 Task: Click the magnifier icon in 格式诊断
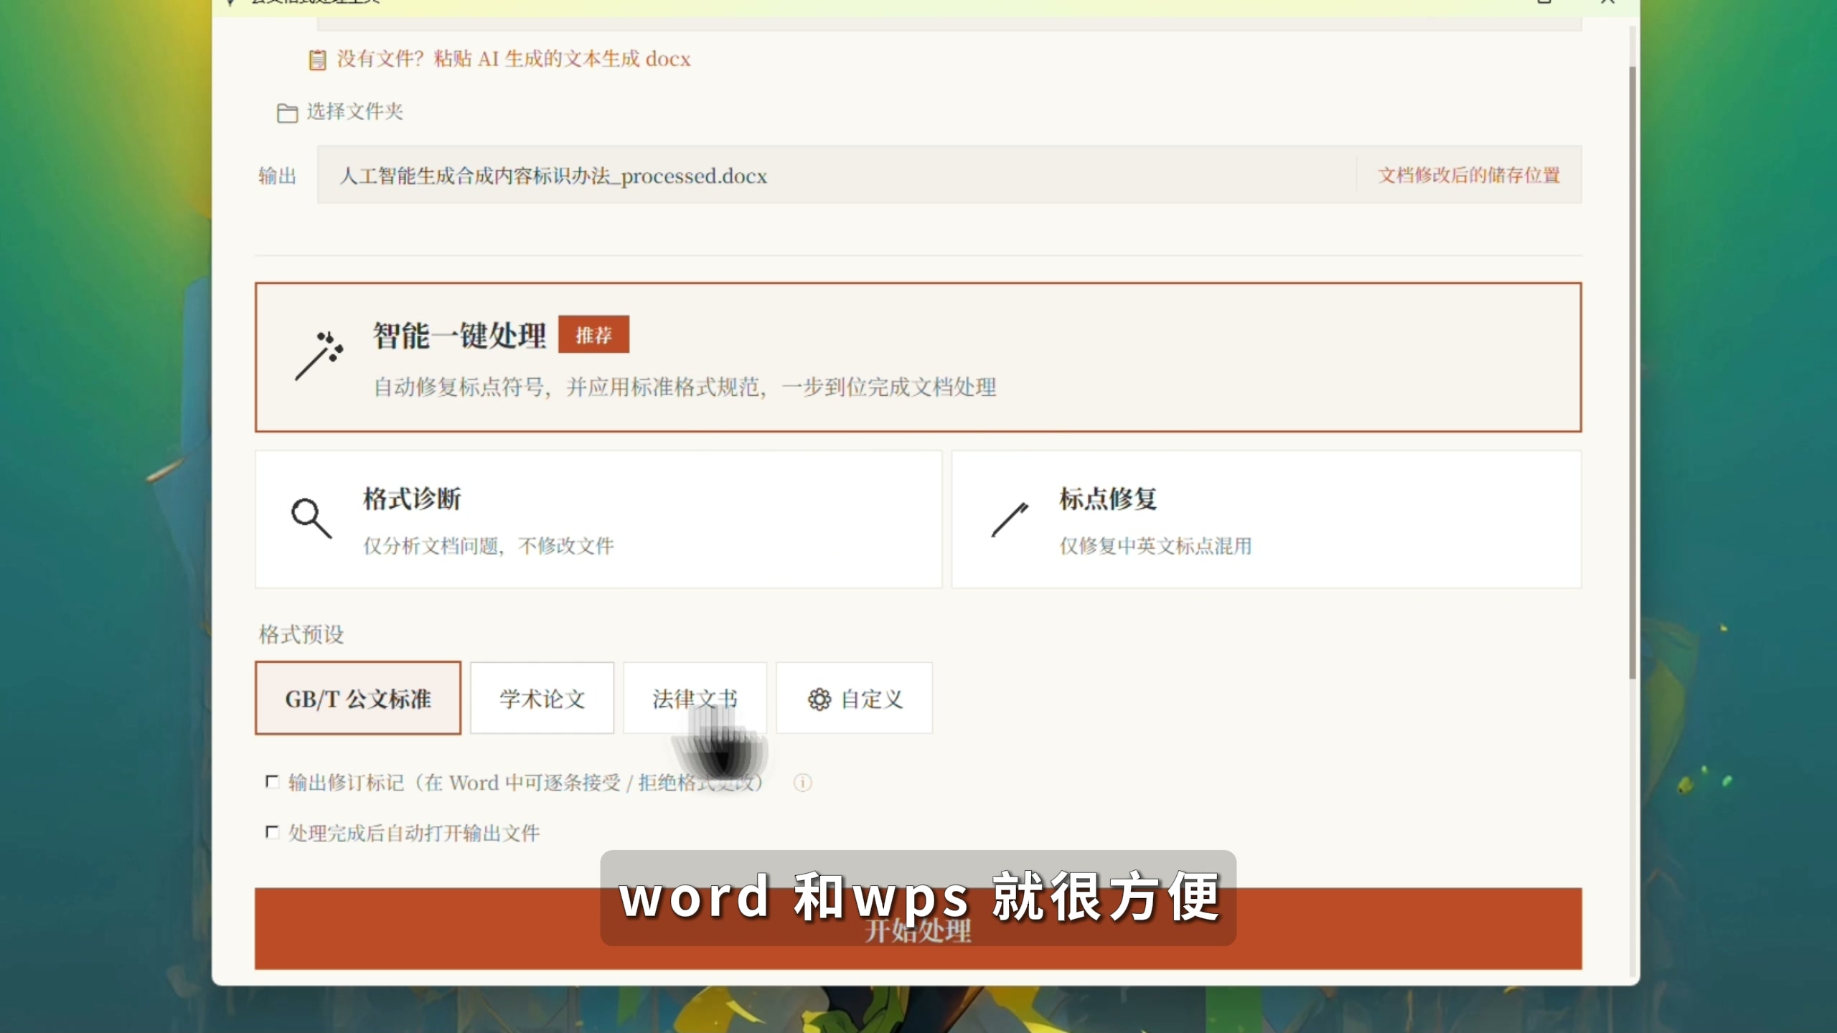point(311,518)
